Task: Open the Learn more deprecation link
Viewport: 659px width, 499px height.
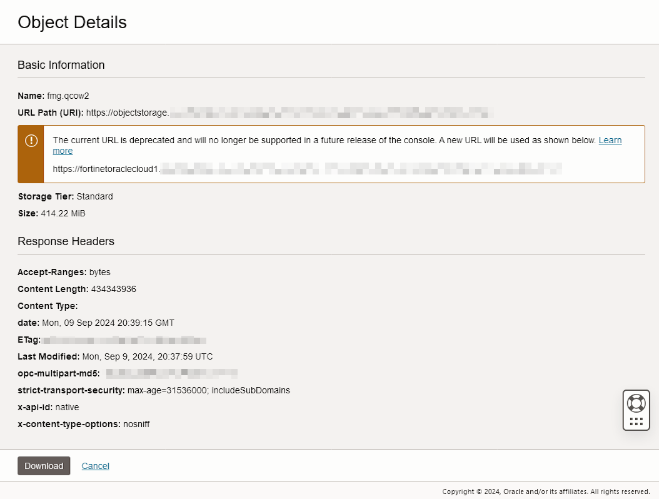Action: click(x=610, y=139)
